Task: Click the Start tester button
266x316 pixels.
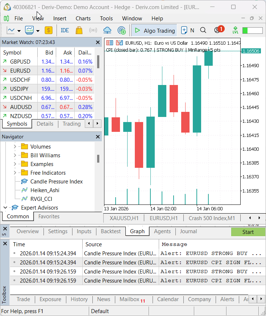Action: [248, 232]
